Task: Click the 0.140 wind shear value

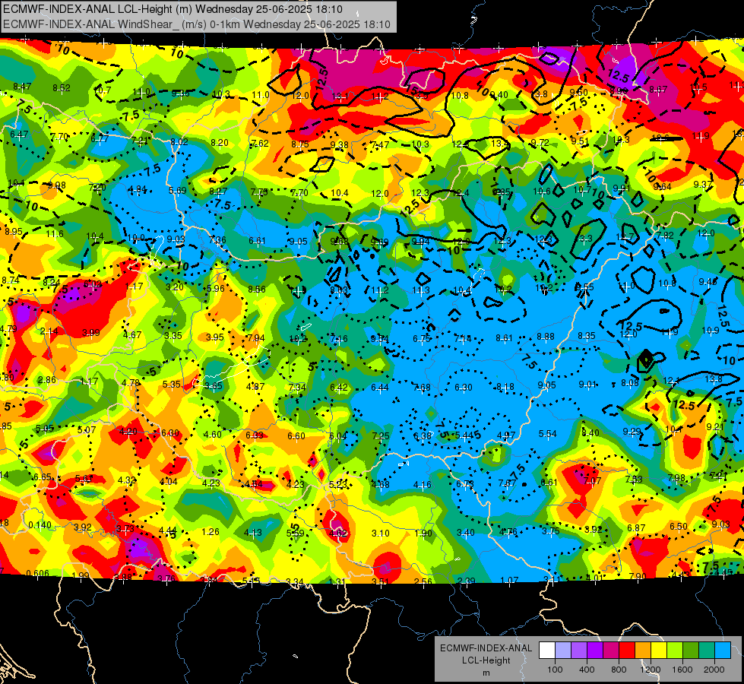Action: (40, 525)
